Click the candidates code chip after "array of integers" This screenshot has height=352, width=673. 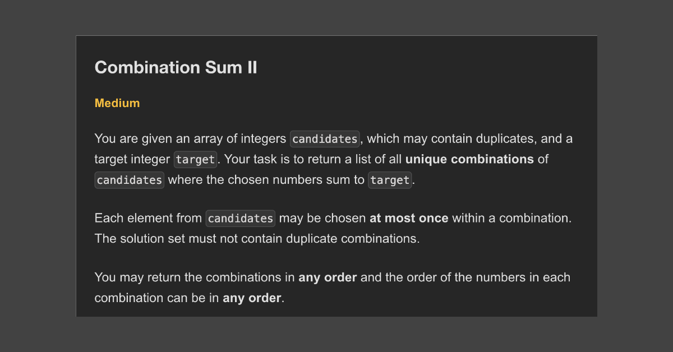point(325,138)
